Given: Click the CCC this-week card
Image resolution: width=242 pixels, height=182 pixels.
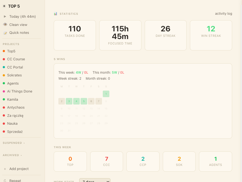Looking at the screenshot, I should point(107,161).
